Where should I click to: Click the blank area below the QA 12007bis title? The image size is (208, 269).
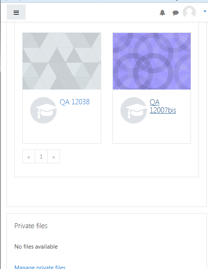tap(152, 133)
